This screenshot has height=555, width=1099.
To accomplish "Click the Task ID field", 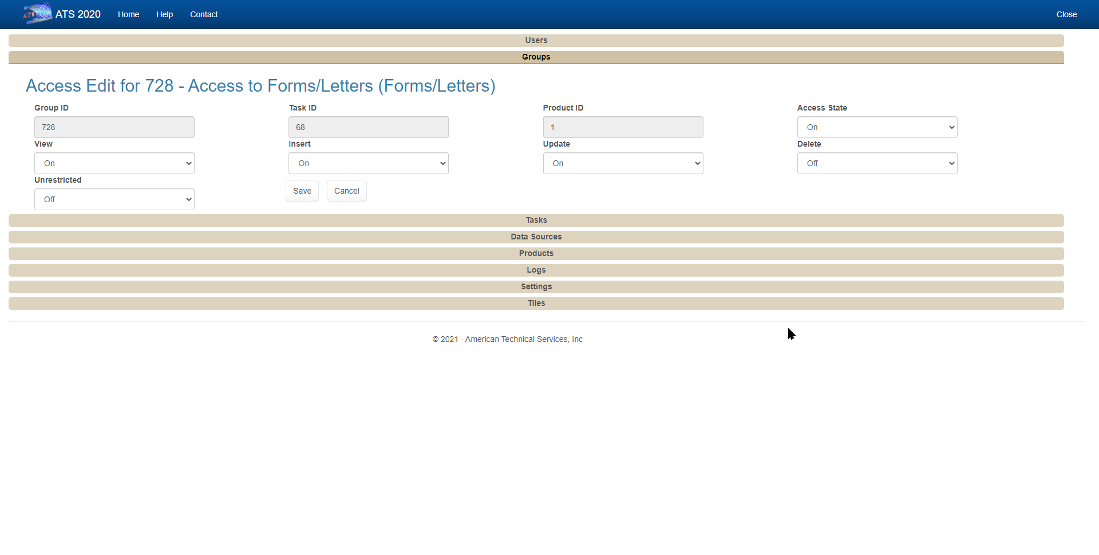I will pos(368,127).
